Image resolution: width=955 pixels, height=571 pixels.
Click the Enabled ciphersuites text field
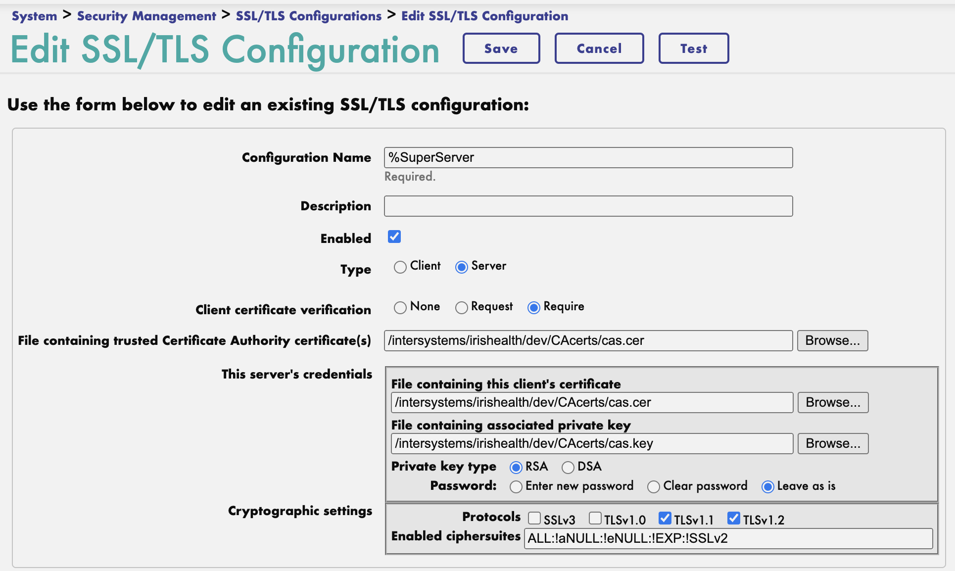(728, 538)
